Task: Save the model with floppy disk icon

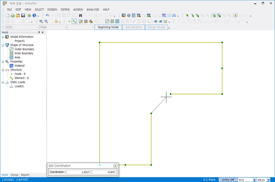Action: (x=23, y=16)
